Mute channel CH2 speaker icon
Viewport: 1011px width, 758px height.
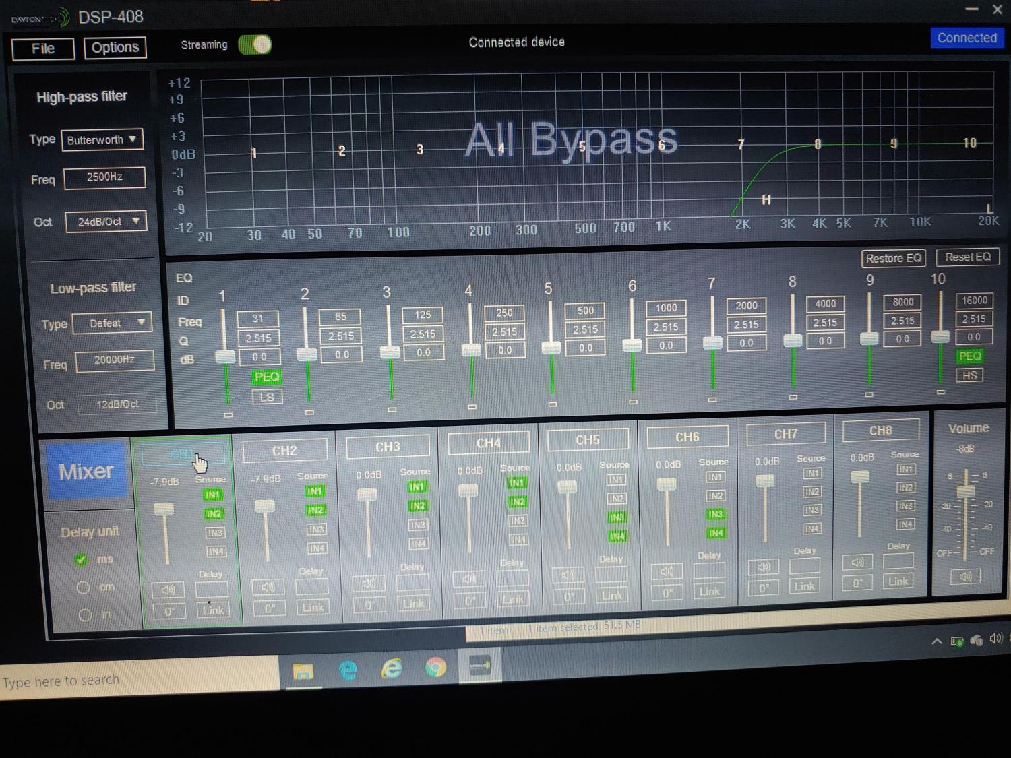[x=268, y=587]
